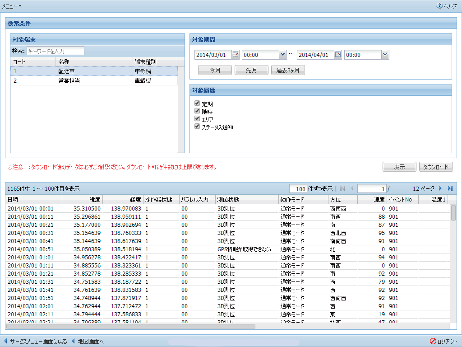Click the rows-per-page field showing 100
The height and width of the screenshot is (347, 462).
coord(298,188)
